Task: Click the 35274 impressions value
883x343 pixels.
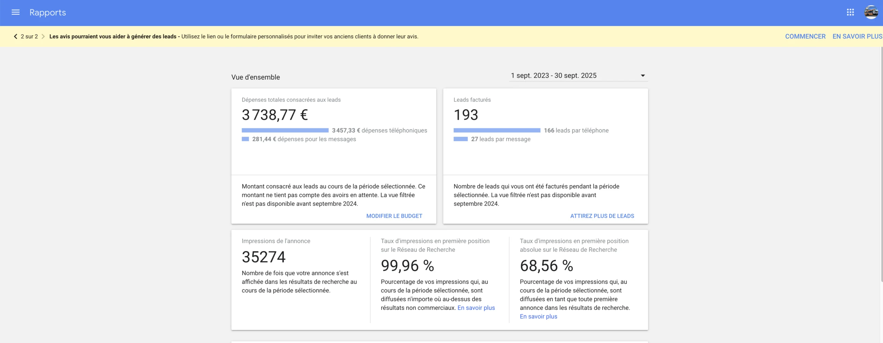Action: 264,257
